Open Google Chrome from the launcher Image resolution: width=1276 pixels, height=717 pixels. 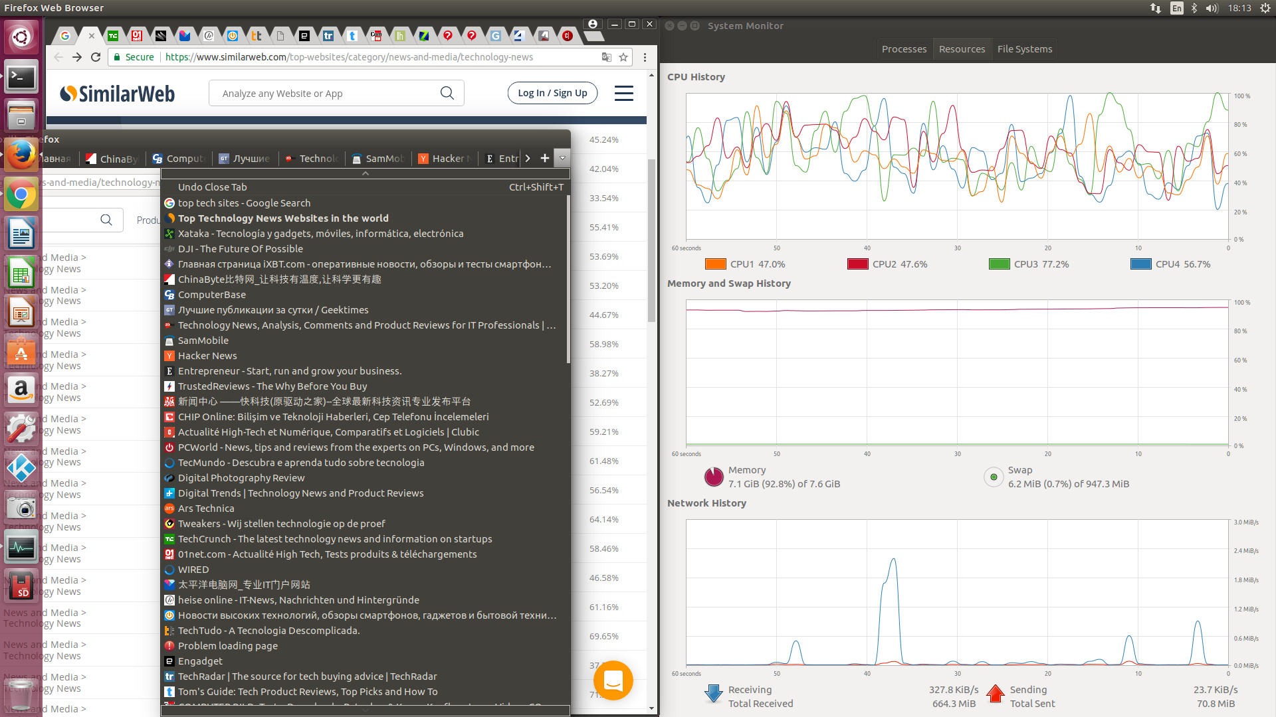[x=21, y=195]
